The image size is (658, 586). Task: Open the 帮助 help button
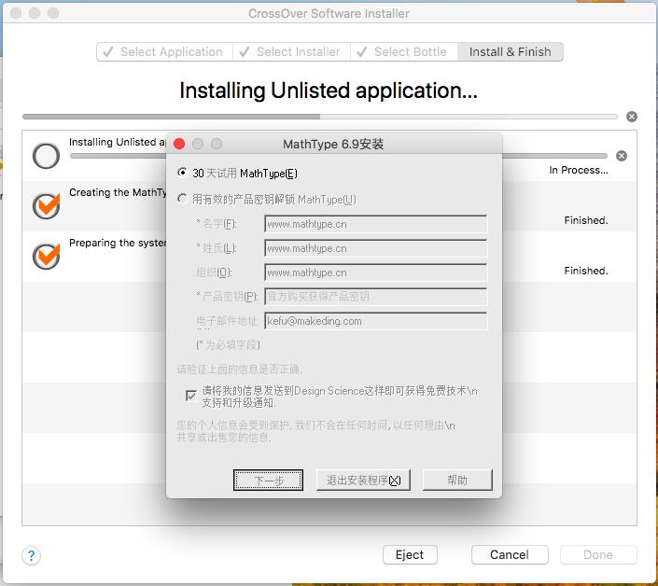point(457,480)
